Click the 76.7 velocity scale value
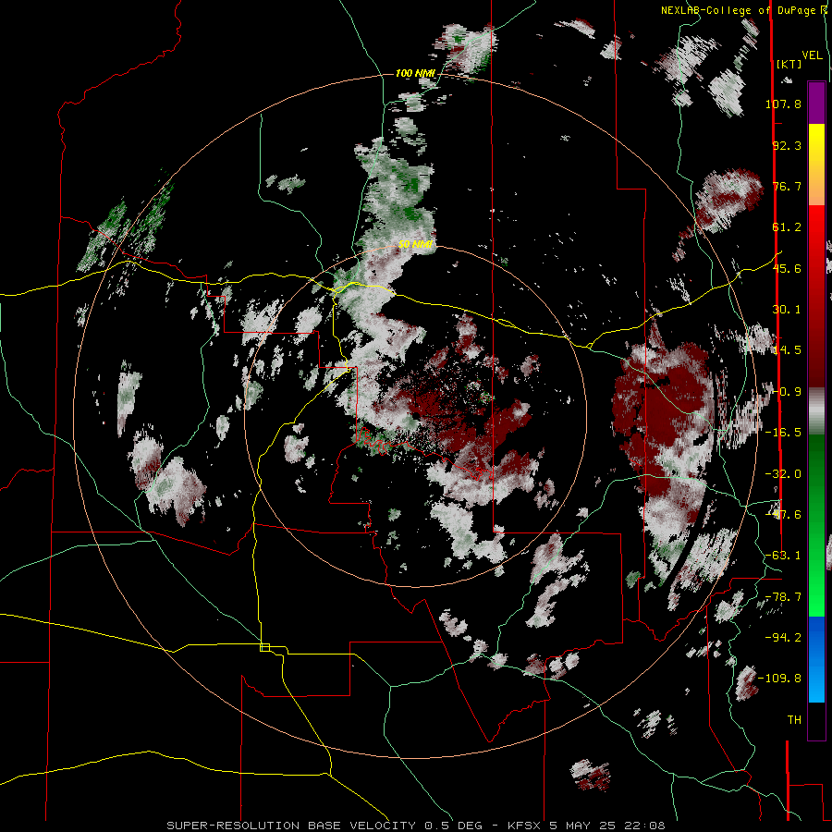This screenshot has height=832, width=832. point(787,186)
